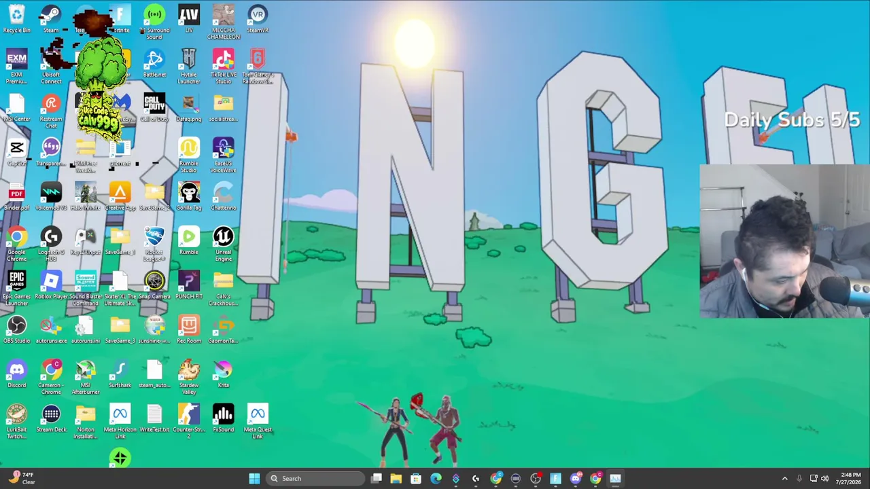The height and width of the screenshot is (489, 870).
Task: Open the SaveGame_3 folder
Action: 120,330
